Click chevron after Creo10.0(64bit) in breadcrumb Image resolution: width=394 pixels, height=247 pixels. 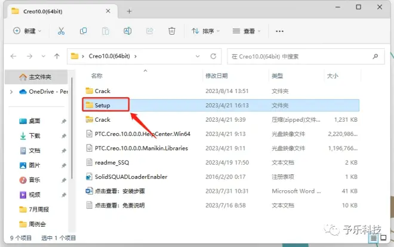coord(136,56)
